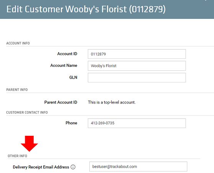Viewport: 214px width, 173px height.
Task: Click the Phone label
Action: [x=71, y=123]
